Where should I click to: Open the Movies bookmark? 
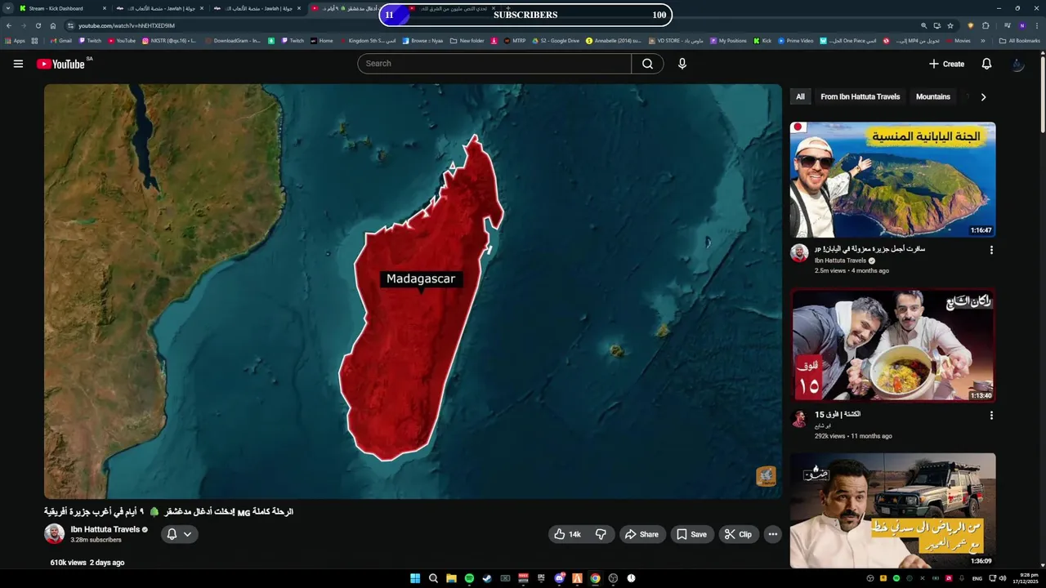point(958,40)
